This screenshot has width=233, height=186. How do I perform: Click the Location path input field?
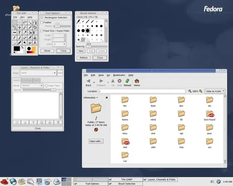[142, 91]
